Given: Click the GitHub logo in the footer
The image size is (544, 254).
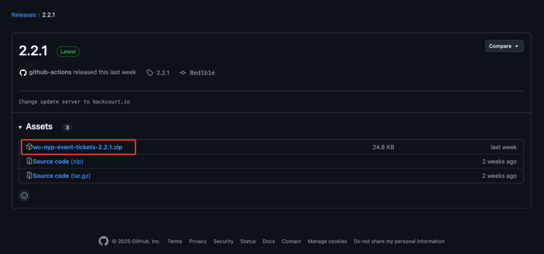Looking at the screenshot, I should (x=104, y=241).
